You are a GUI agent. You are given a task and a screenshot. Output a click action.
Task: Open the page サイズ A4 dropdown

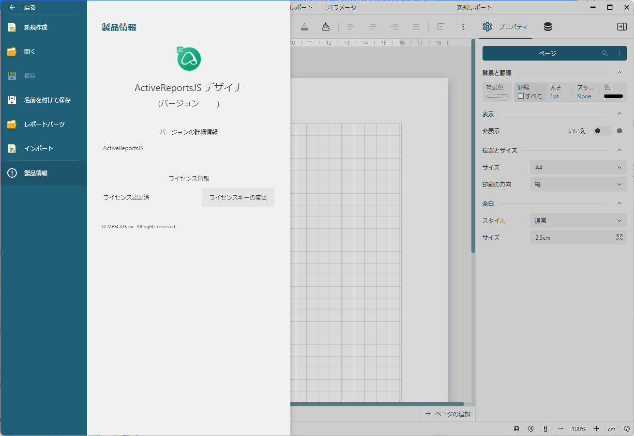(578, 167)
